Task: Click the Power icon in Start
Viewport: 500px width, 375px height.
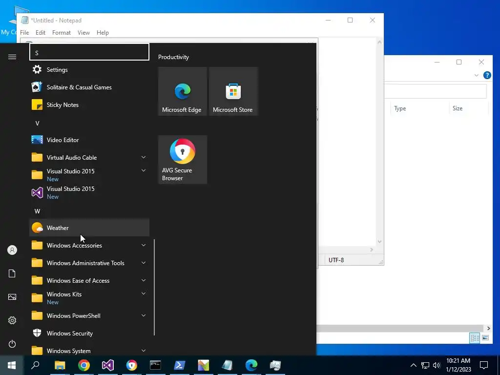Action: point(12,344)
